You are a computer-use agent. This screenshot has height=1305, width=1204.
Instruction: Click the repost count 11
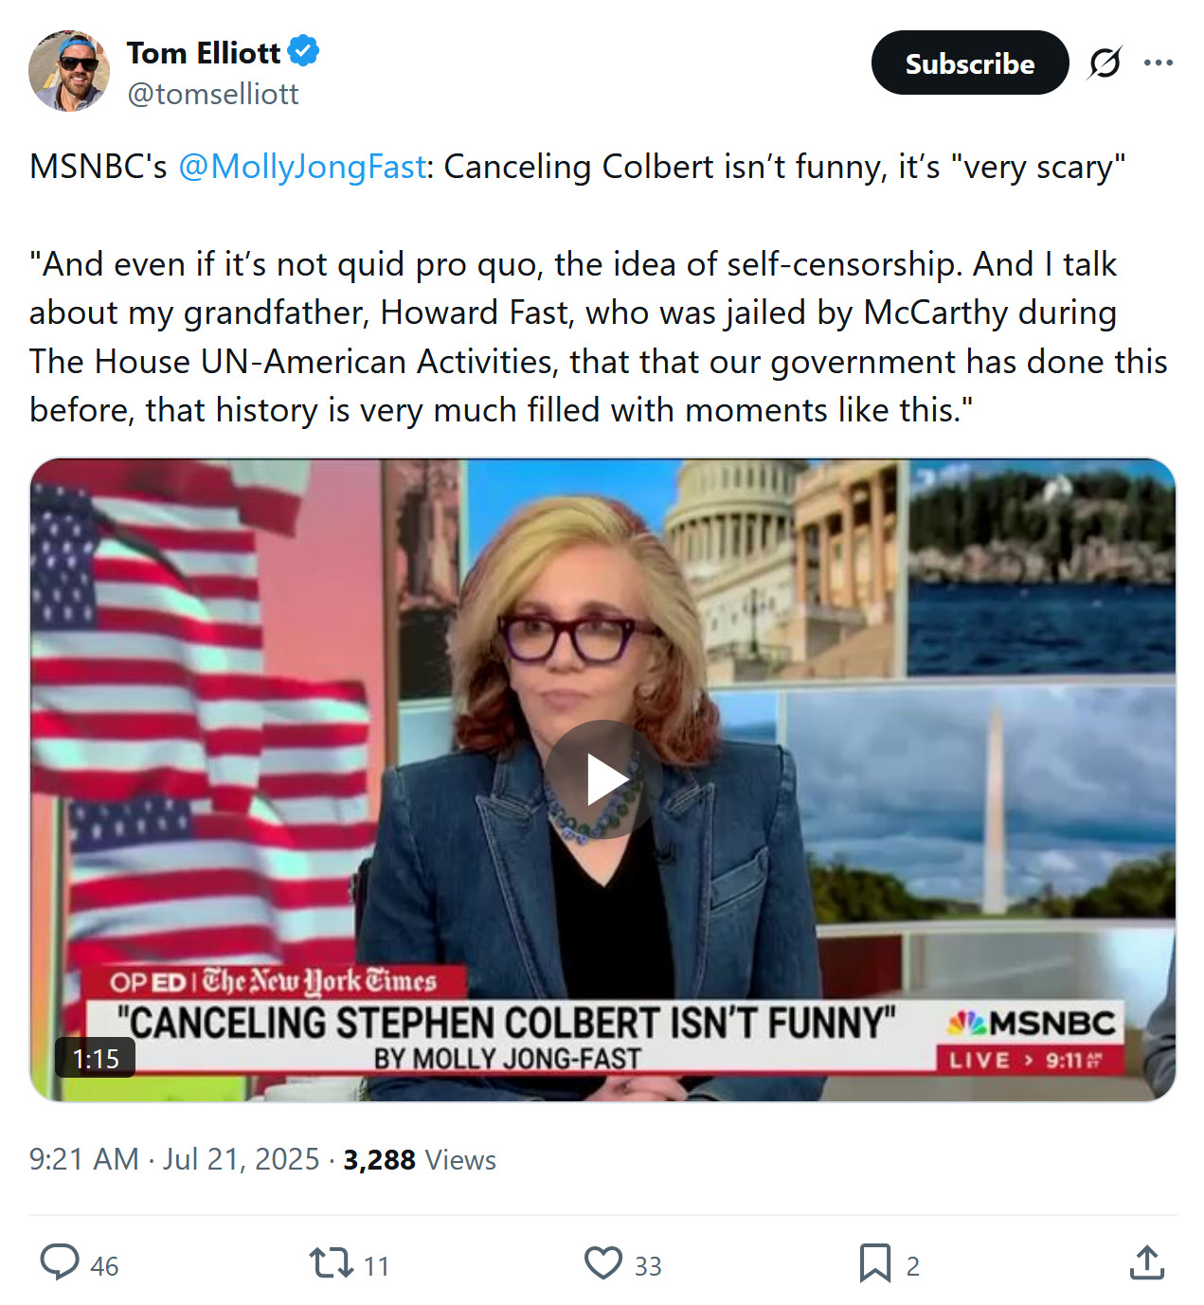tap(376, 1266)
